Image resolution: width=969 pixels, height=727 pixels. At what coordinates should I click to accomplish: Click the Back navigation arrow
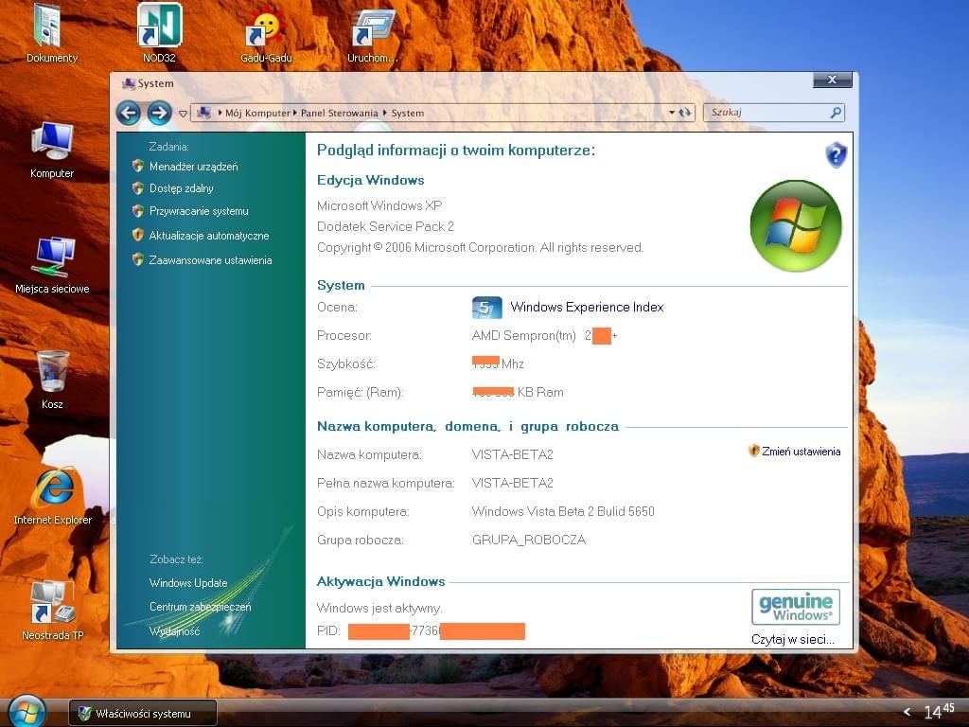(x=129, y=114)
